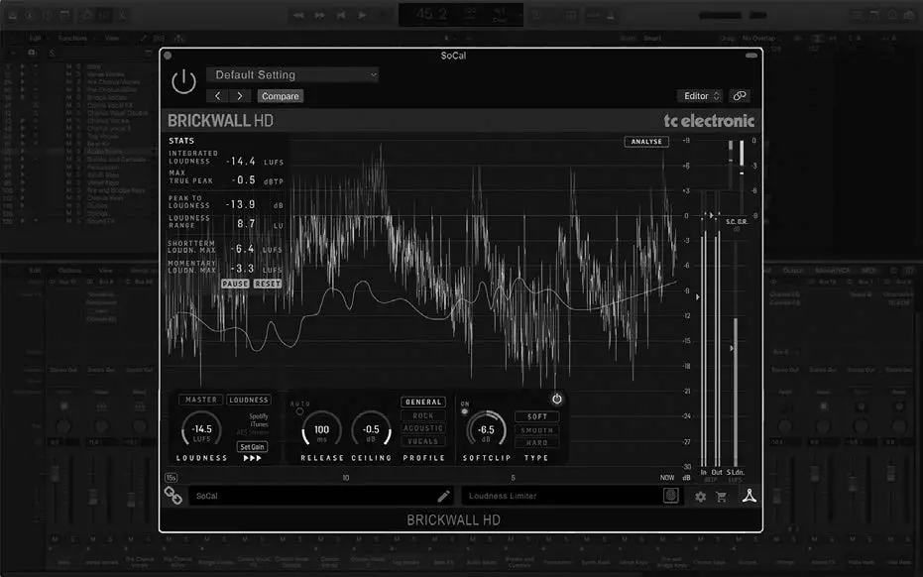Viewport: 923px width, 577px height.
Task: Open the Default Setting preset dropdown
Action: pos(292,74)
